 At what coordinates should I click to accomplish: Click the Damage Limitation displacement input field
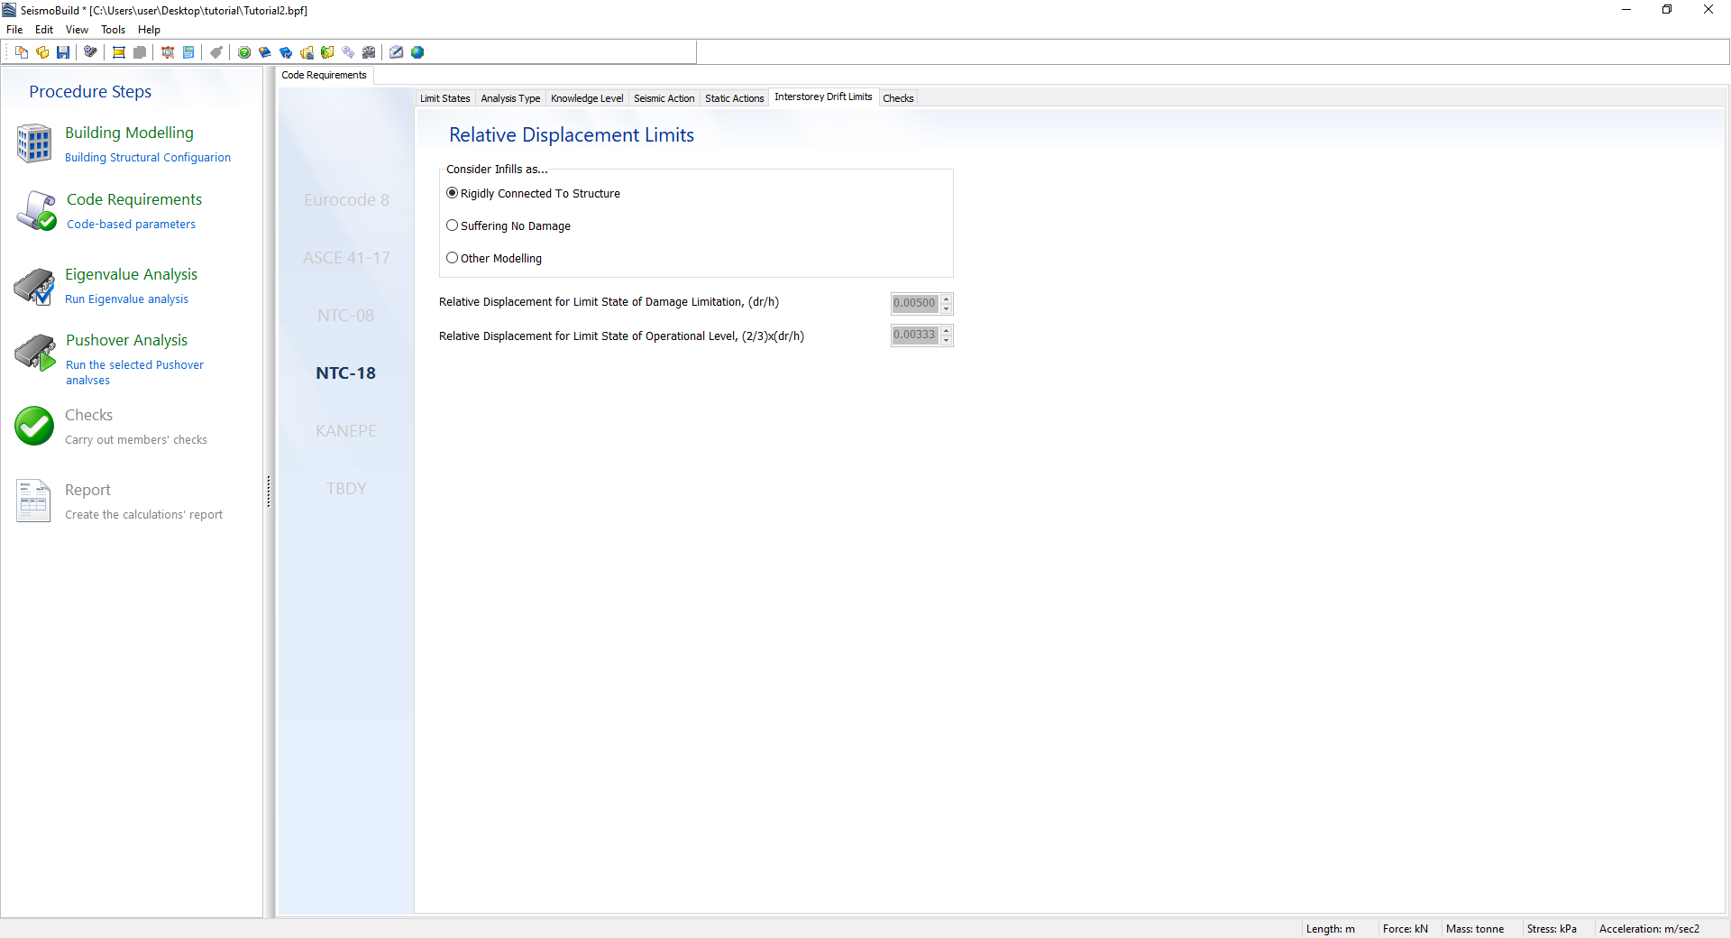pyautogui.click(x=914, y=303)
